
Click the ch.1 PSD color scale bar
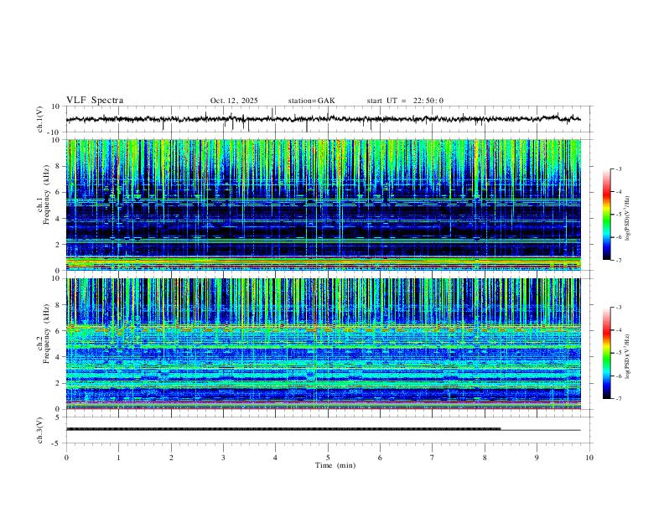(x=607, y=215)
